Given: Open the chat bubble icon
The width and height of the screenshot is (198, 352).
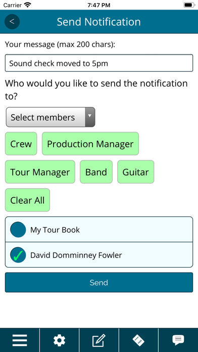Looking at the screenshot, I should (178, 340).
